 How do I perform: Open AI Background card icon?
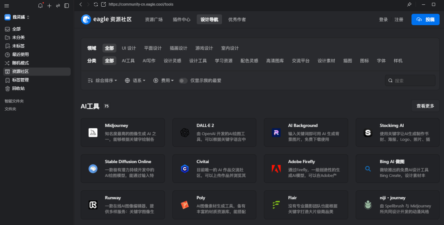pyautogui.click(x=276, y=132)
